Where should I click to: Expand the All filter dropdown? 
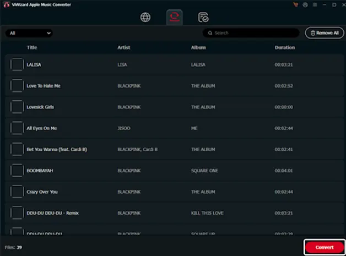(29, 33)
